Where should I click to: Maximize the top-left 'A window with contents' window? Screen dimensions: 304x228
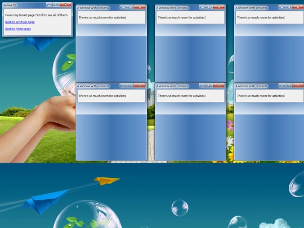tap(130, 7)
